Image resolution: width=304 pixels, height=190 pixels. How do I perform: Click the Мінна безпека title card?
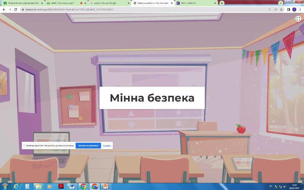(x=152, y=98)
